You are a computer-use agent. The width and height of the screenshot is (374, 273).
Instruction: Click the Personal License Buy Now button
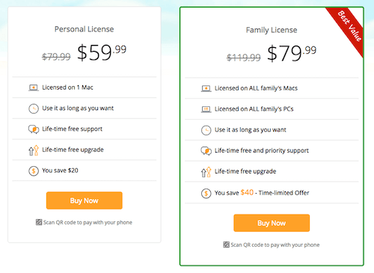85,200
